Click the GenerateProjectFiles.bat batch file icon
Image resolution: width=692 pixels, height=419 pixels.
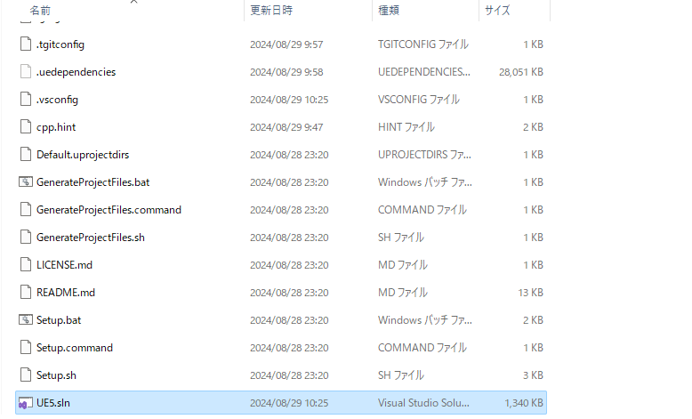pos(26,181)
